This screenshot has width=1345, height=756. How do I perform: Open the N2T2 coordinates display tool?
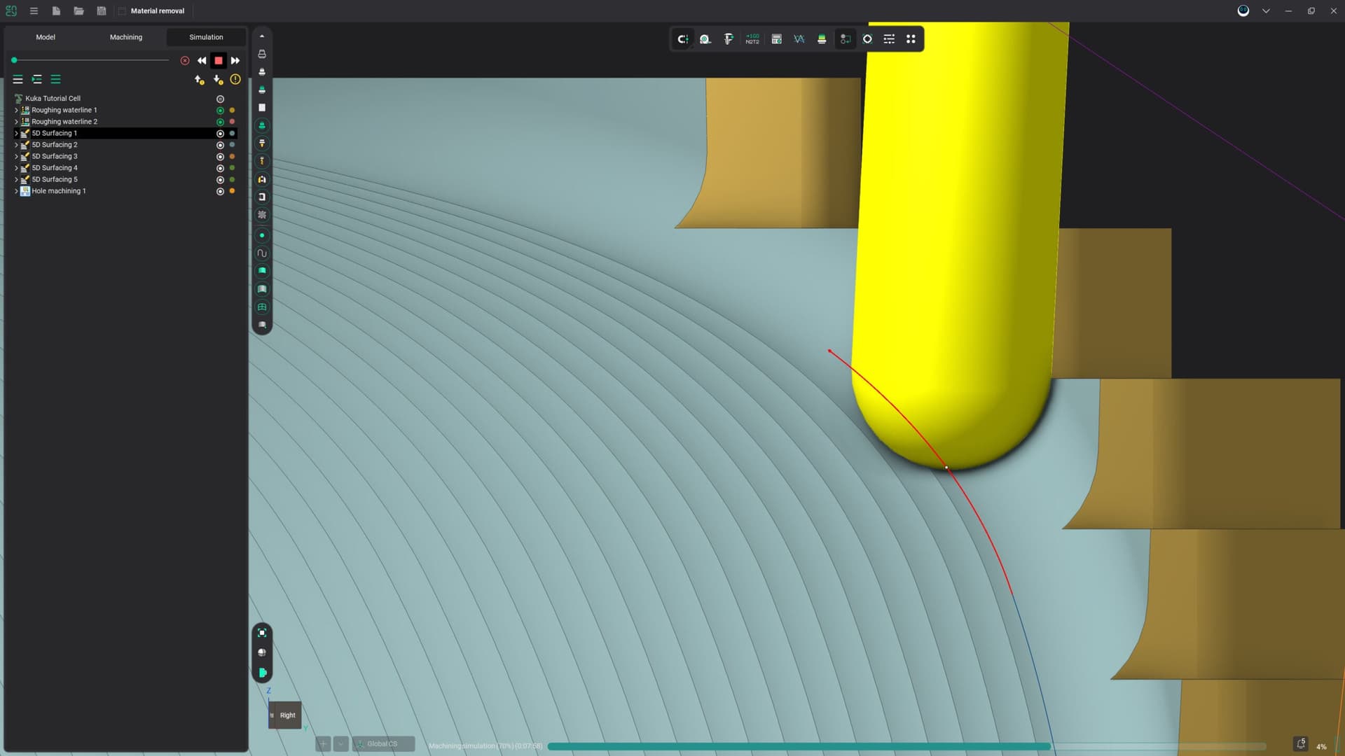(752, 39)
